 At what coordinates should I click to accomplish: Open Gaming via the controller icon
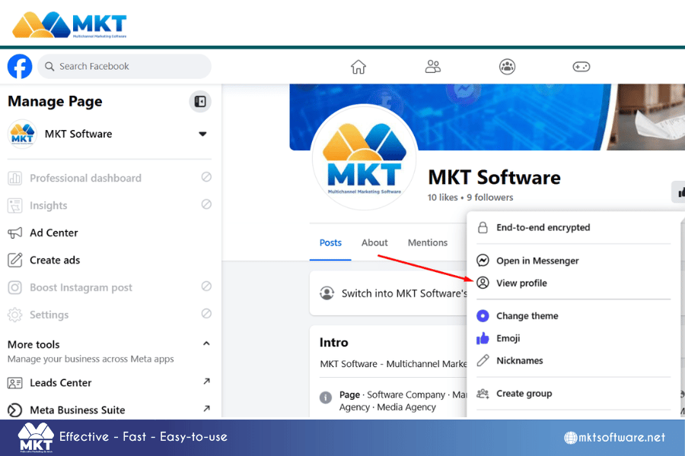pyautogui.click(x=581, y=67)
